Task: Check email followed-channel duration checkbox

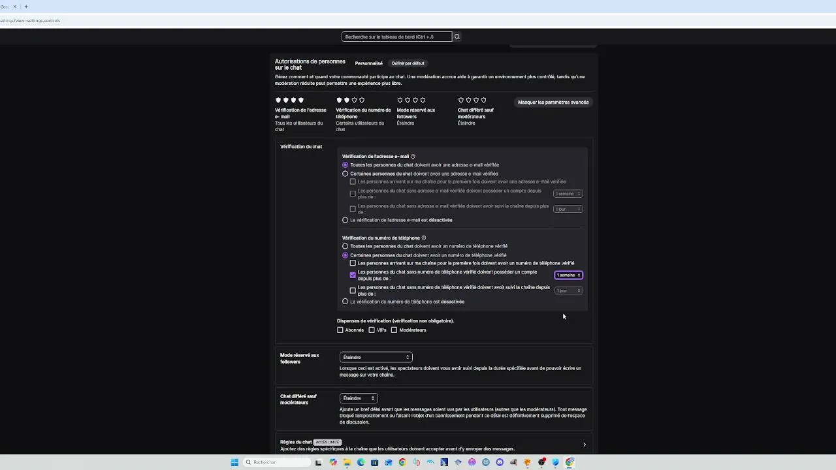Action: (x=353, y=209)
